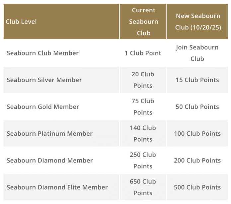Click the 50 Club Points cell
The image size is (231, 204).
[x=197, y=107]
